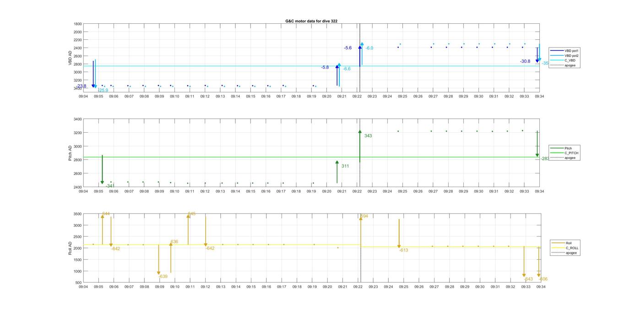
Task: Click the '644' annotation in Roll plot
Action: coord(106,214)
